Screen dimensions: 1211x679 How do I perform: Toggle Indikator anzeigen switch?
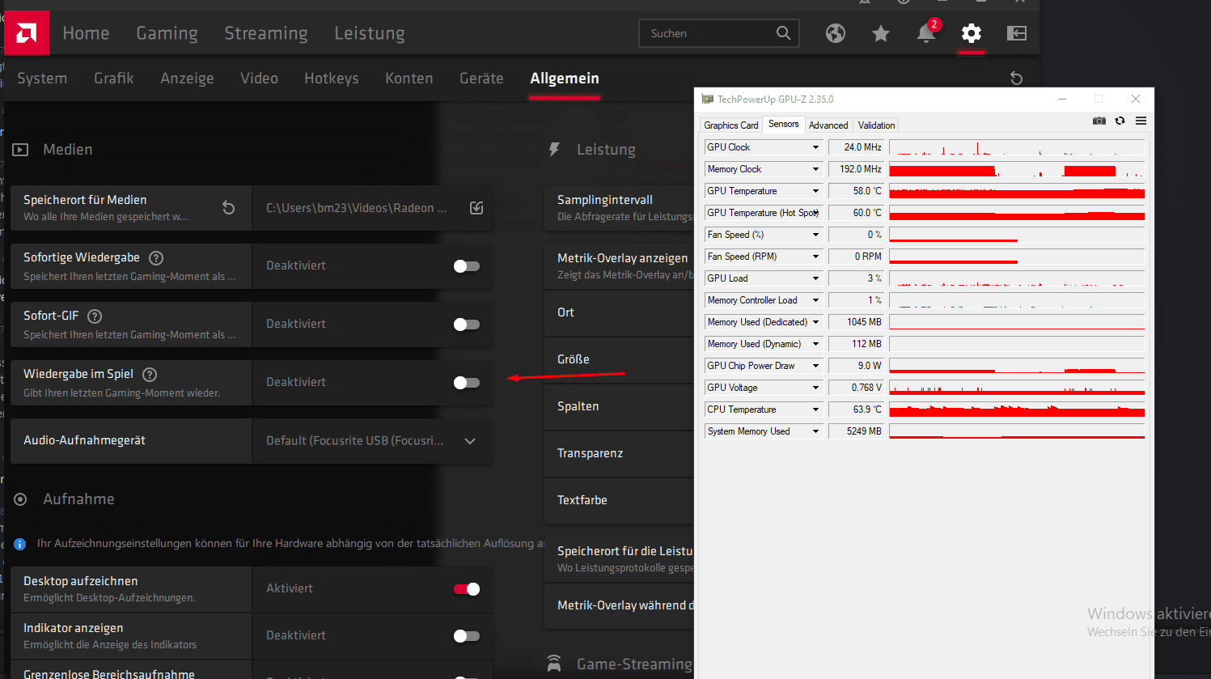[467, 636]
